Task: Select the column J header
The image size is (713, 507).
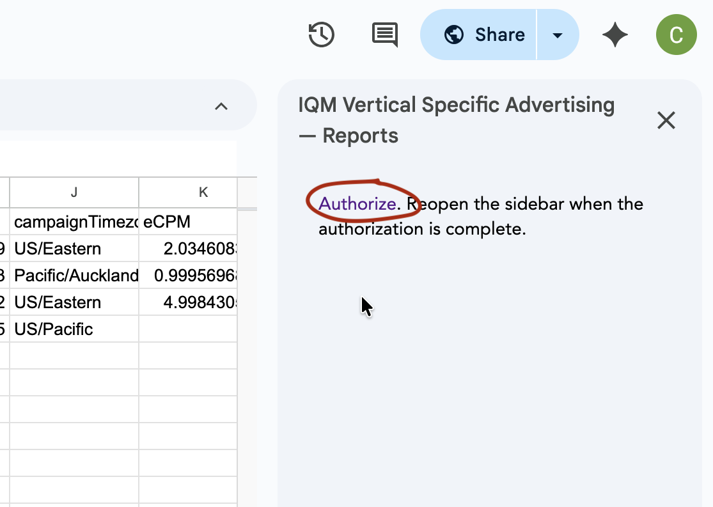Action: tap(74, 192)
